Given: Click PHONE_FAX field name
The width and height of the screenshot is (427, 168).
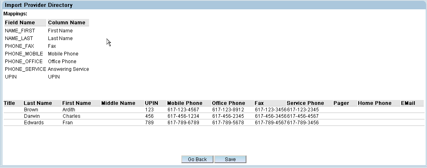Looking at the screenshot, I should point(20,46).
